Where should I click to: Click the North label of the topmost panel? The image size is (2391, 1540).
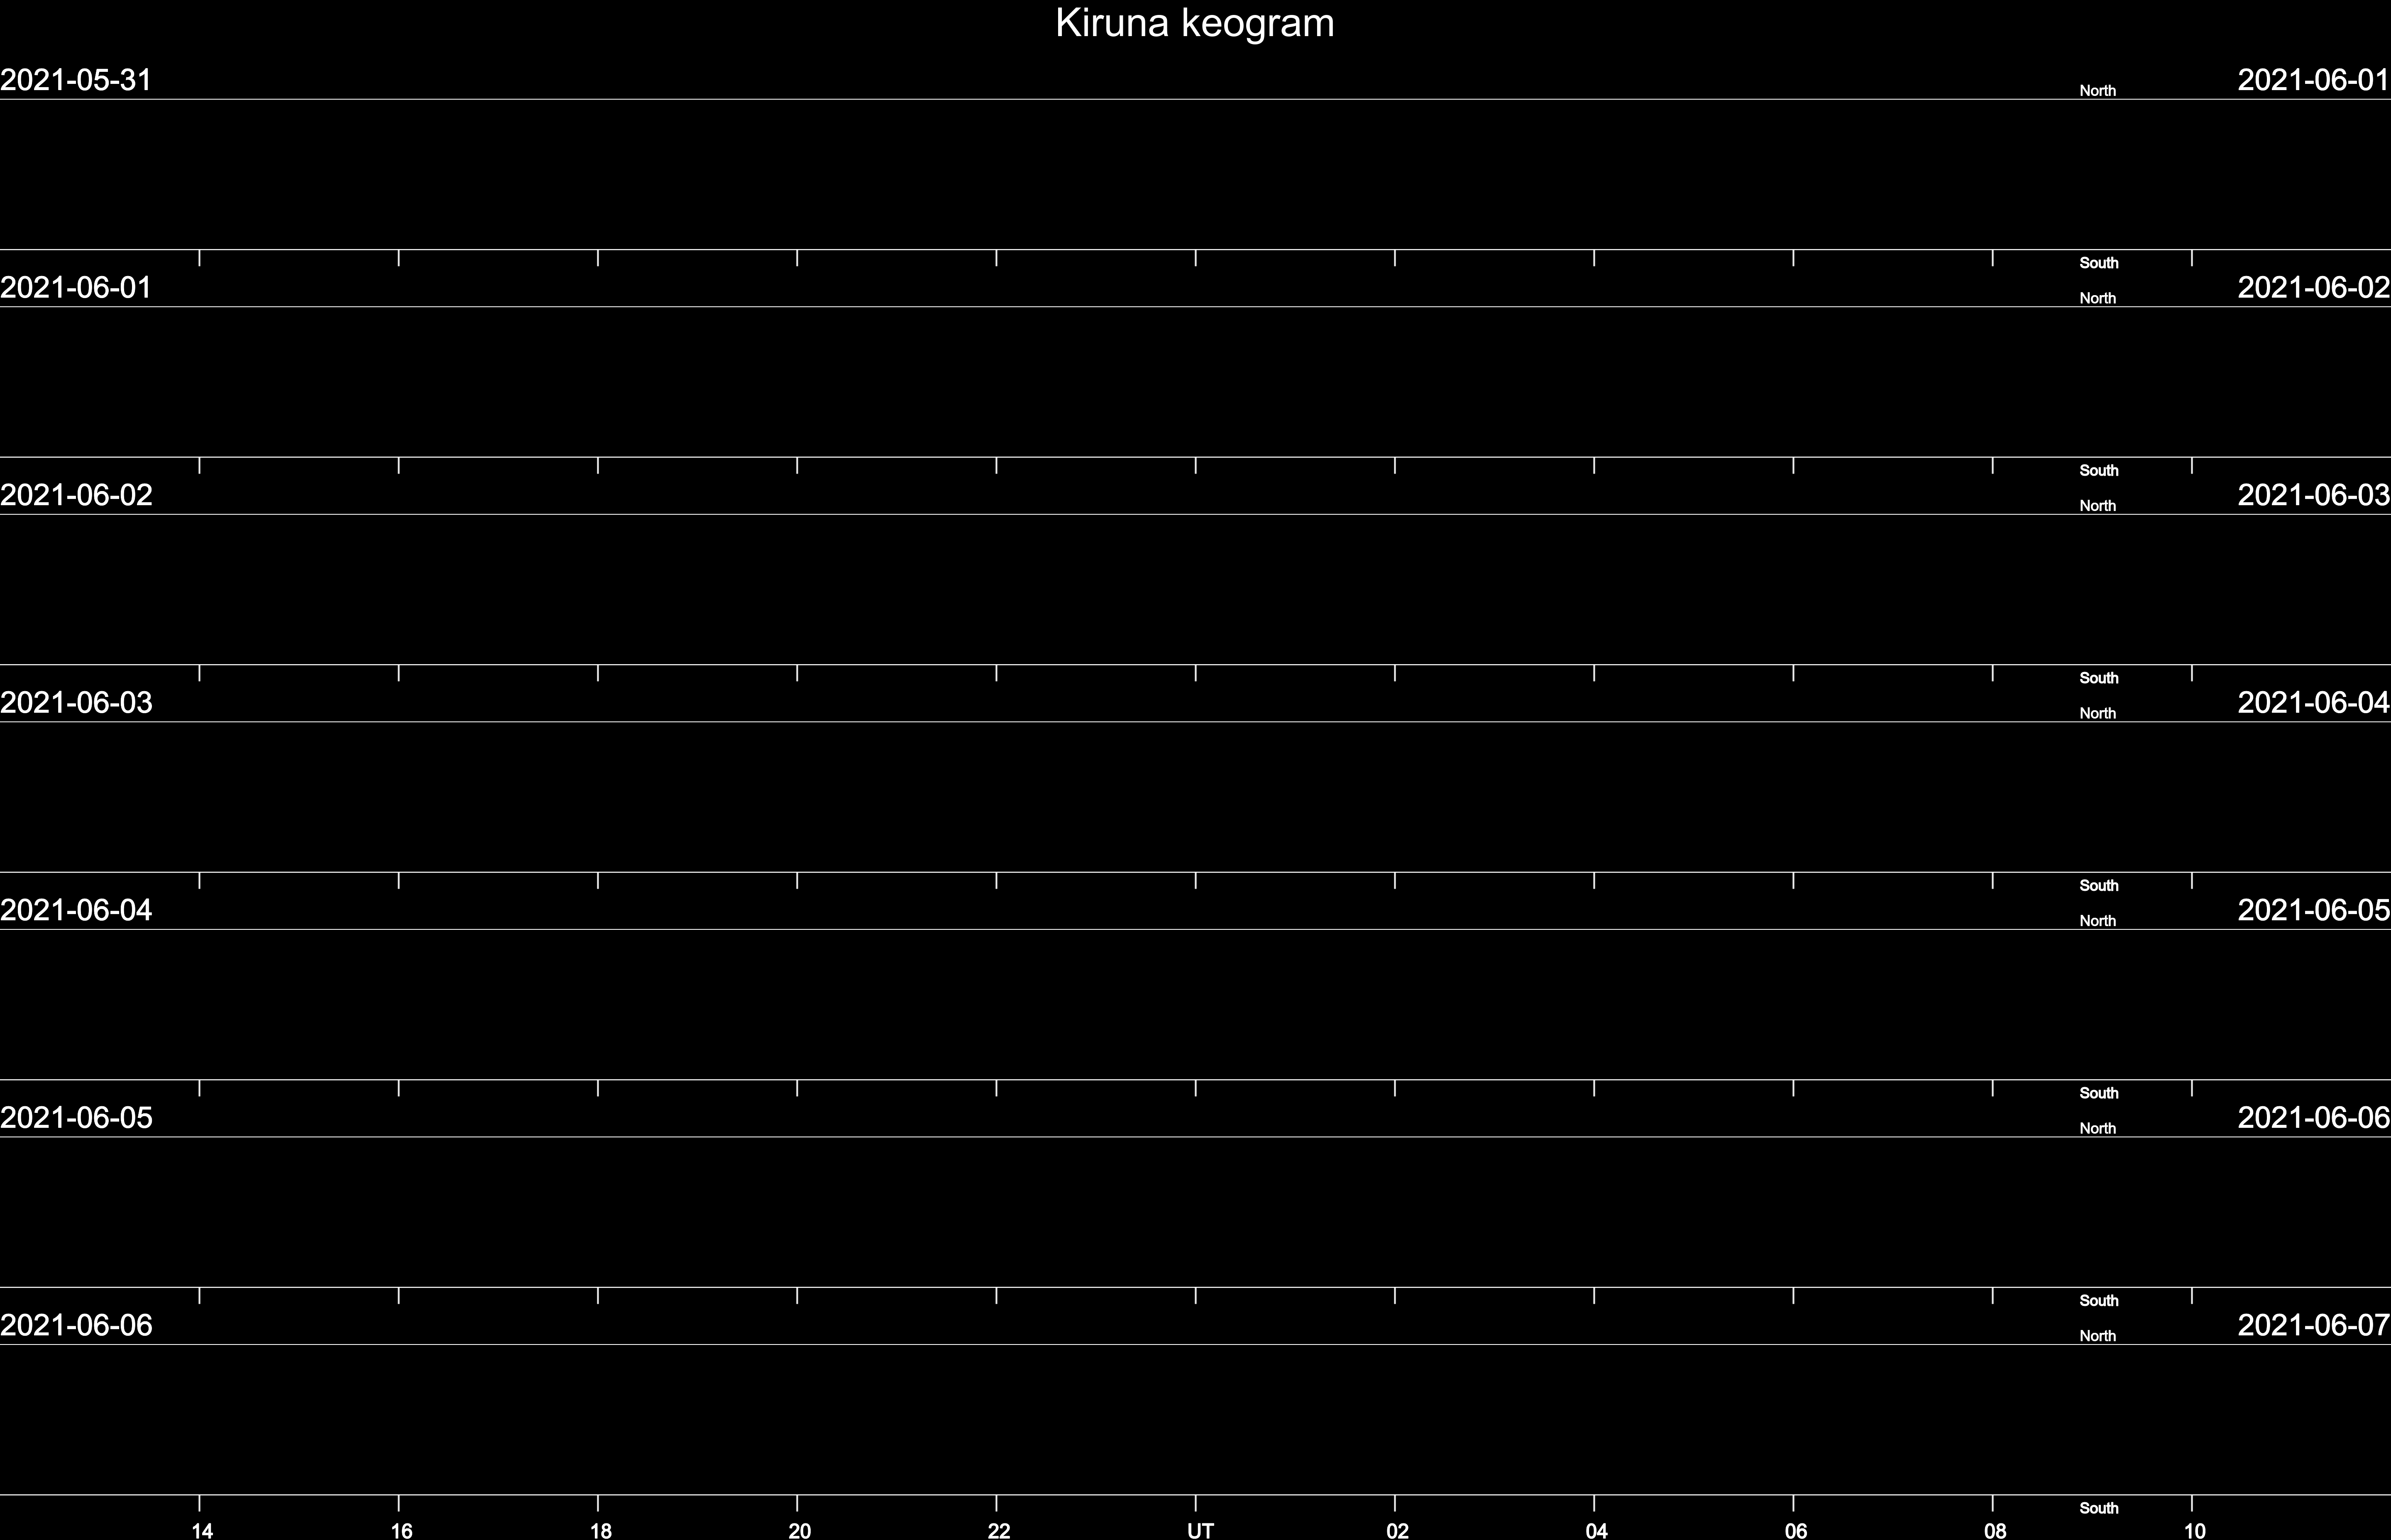point(2097,91)
